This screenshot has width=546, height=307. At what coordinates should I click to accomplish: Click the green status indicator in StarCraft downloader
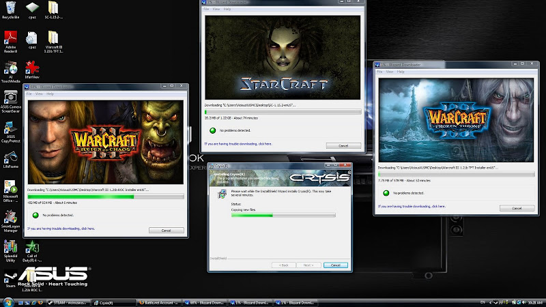coord(212,130)
